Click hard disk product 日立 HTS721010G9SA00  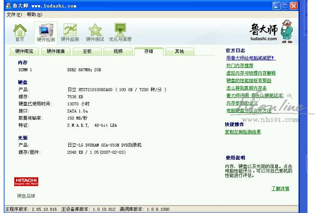point(90,90)
